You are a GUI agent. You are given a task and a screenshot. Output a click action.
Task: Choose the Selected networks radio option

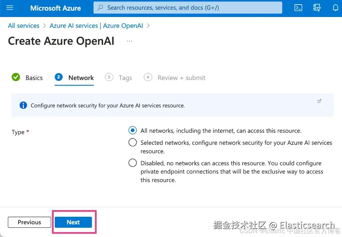133,143
